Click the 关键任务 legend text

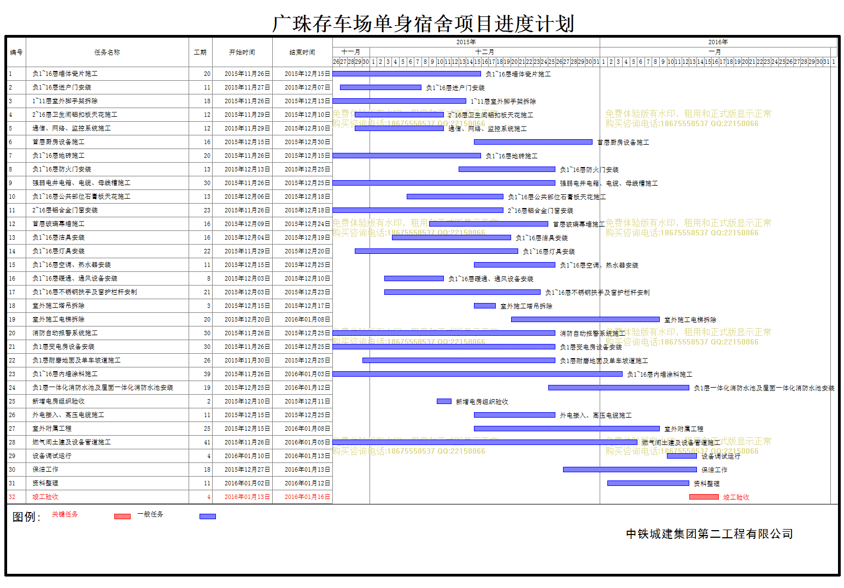click(65, 514)
